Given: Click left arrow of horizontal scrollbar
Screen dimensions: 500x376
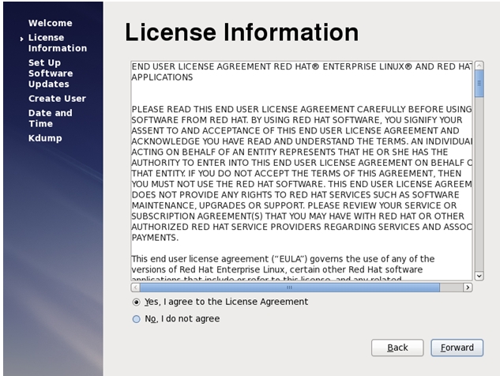Looking at the screenshot, I should click(x=136, y=288).
